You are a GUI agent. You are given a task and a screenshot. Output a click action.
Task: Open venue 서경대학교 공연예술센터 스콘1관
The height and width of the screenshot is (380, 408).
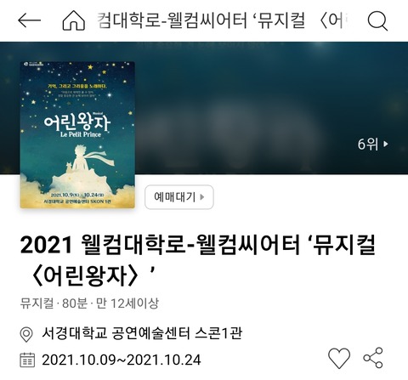point(142,333)
